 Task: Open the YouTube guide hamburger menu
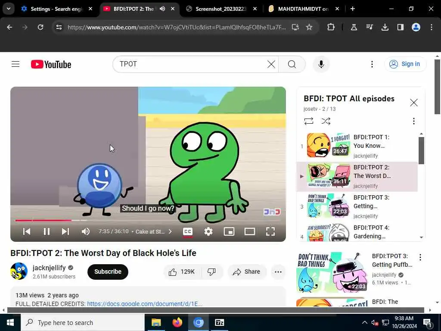(x=16, y=64)
